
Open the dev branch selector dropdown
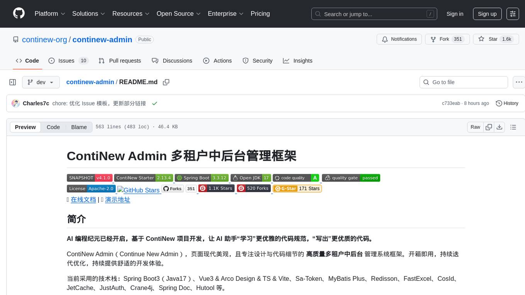pyautogui.click(x=41, y=82)
